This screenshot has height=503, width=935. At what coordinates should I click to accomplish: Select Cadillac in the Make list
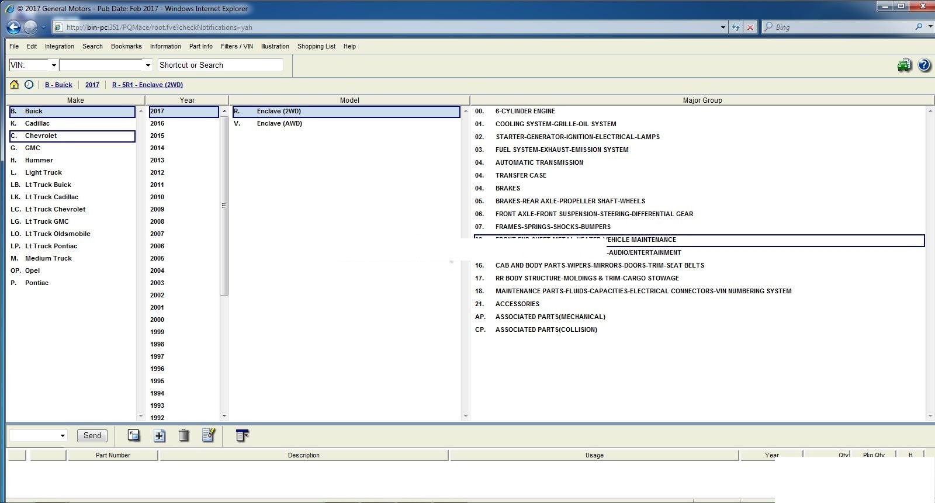click(72, 123)
